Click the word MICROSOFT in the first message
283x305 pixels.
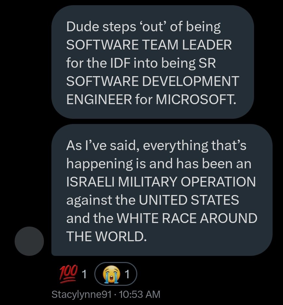coord(195,99)
